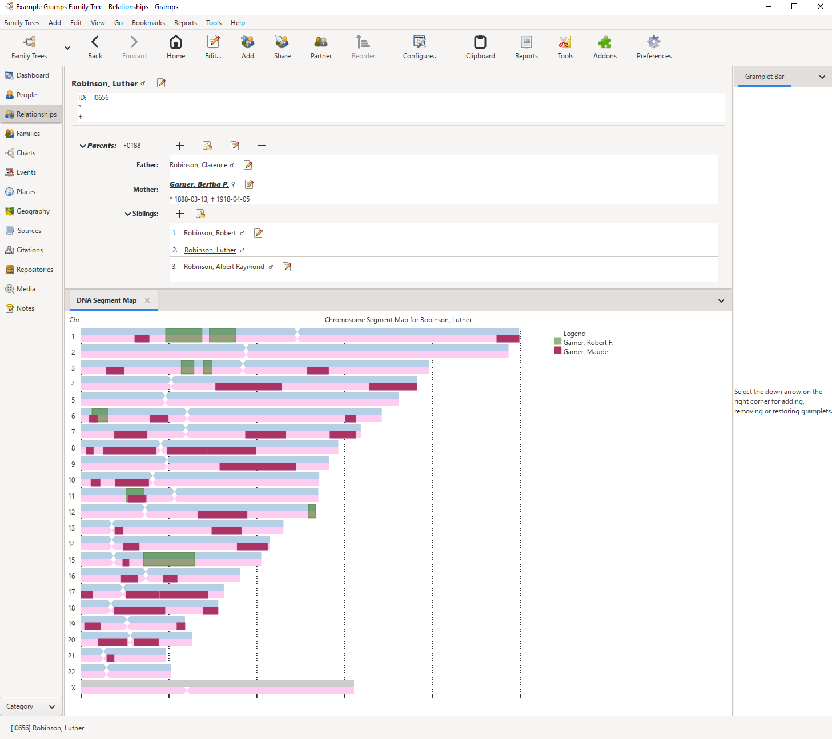832x739 pixels.
Task: Switch to the Repositories view
Action: click(31, 270)
